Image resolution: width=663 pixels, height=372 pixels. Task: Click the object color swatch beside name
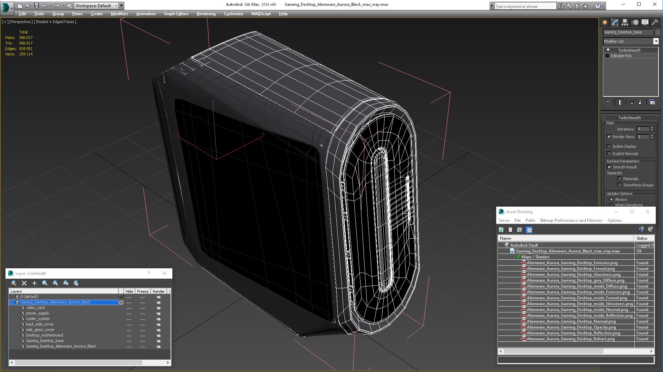657,32
